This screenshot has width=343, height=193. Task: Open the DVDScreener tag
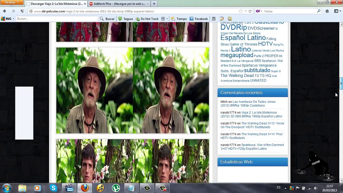tap(261, 28)
